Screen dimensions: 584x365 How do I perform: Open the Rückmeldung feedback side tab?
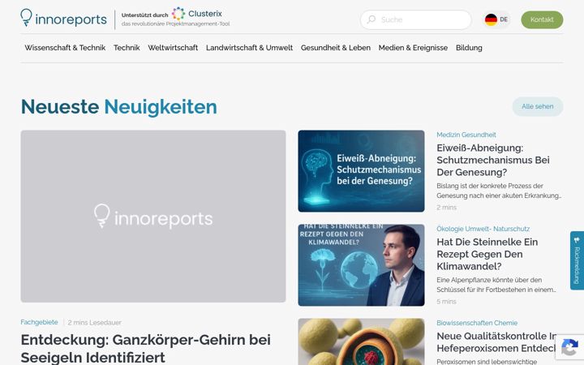[x=577, y=260]
